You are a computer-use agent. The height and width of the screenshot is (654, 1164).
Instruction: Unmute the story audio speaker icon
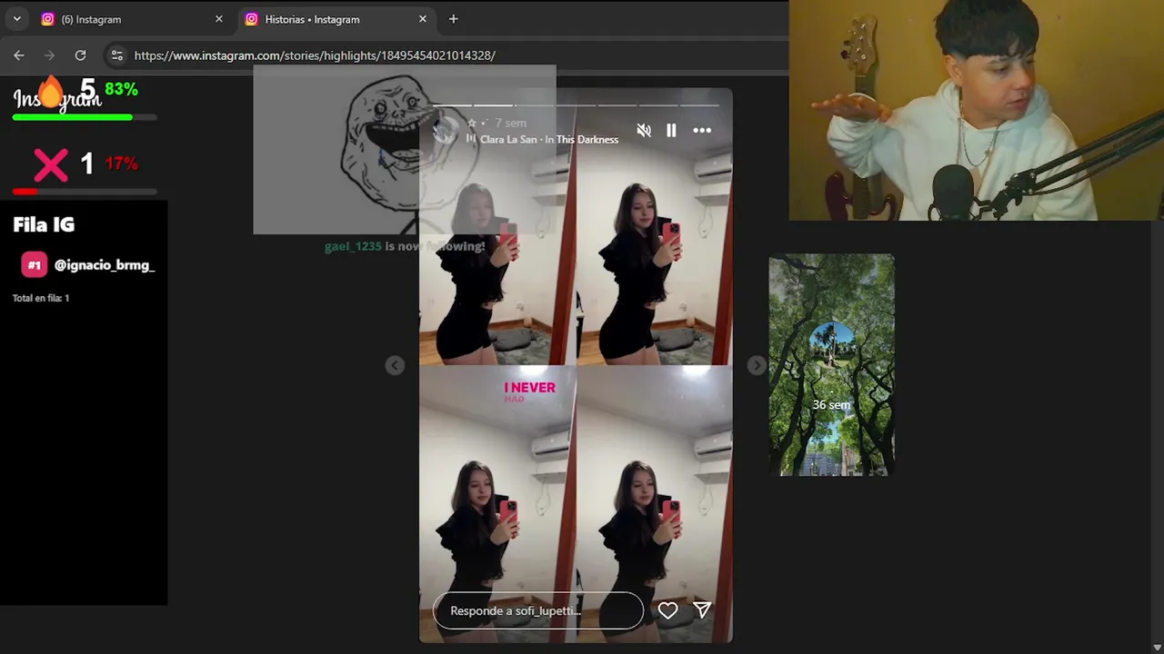tap(644, 131)
